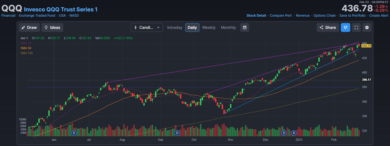Click the 2024 label on time axis
Image resolution: width=390 pixels, height=146 pixels.
tap(299, 140)
